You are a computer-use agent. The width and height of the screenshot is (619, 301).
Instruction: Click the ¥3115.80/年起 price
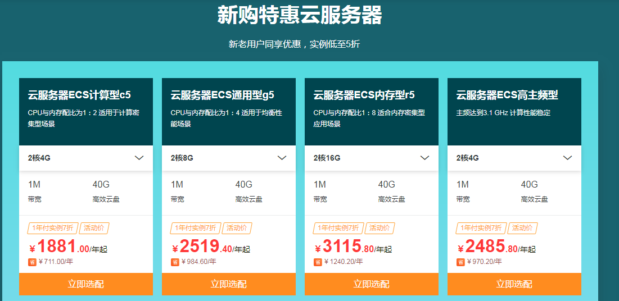click(x=353, y=247)
